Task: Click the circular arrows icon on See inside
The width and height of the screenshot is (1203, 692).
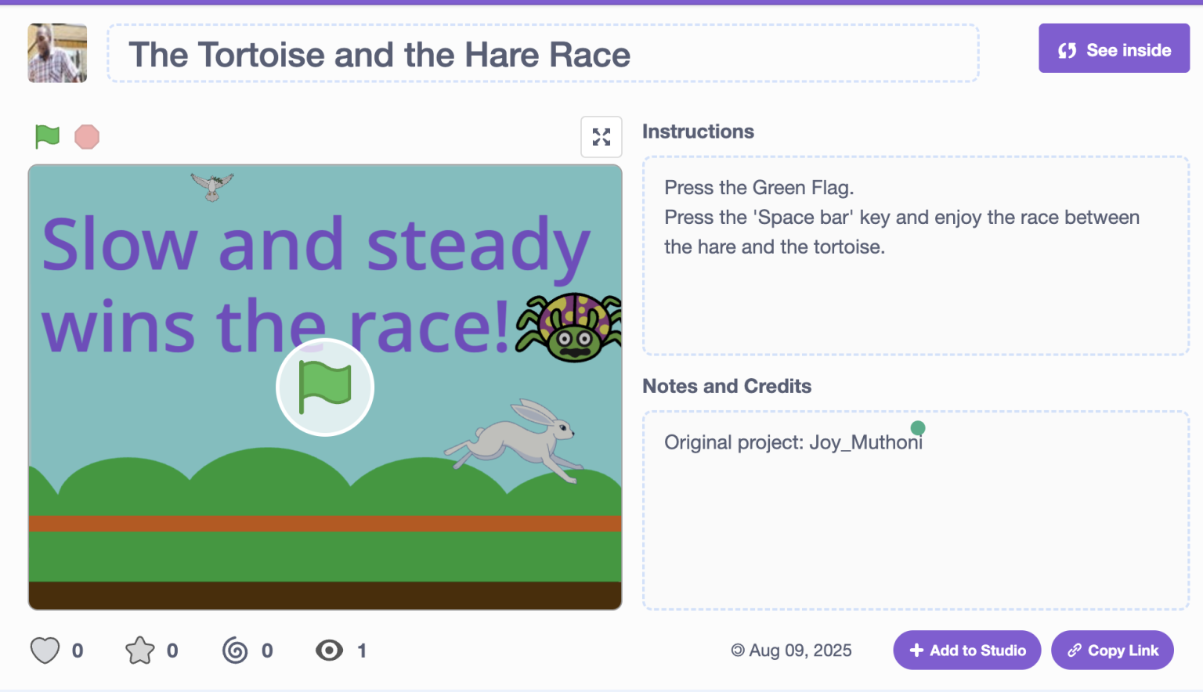Action: pos(1065,49)
